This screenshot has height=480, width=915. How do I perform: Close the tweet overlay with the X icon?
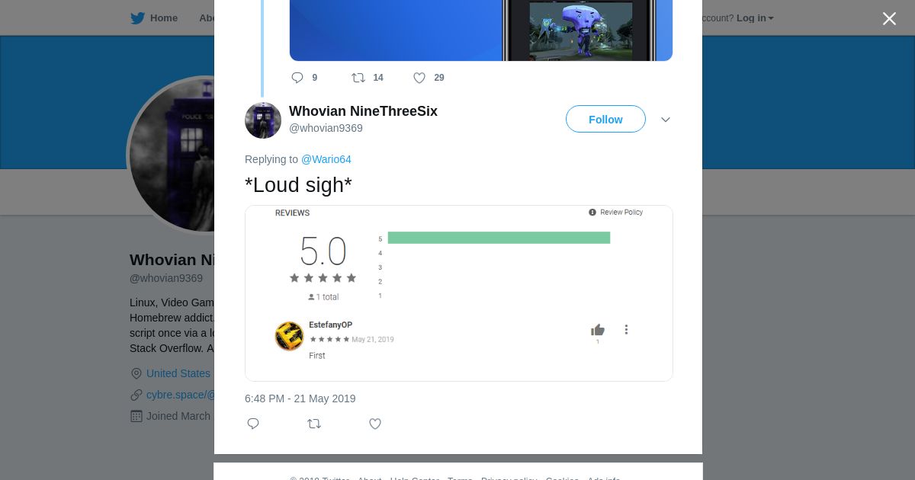pos(889,18)
